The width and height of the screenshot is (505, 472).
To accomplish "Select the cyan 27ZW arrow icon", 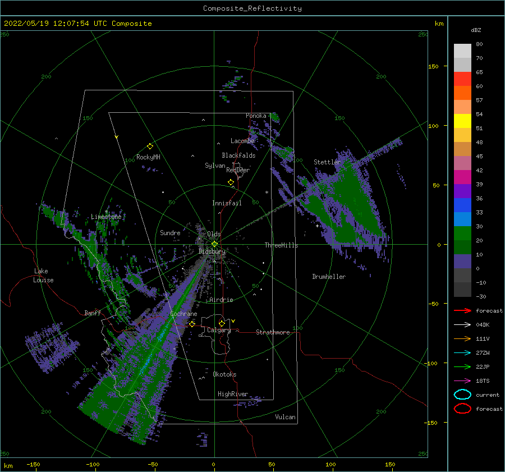I will (x=462, y=353).
